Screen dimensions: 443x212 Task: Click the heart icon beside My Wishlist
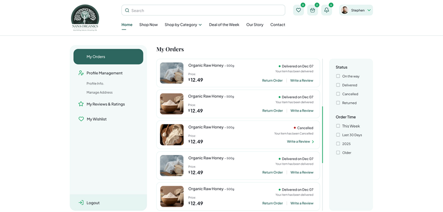point(81,119)
